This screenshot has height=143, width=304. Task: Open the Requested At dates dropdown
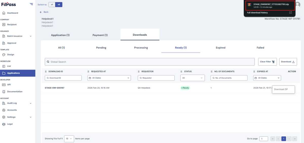[x=109, y=78]
